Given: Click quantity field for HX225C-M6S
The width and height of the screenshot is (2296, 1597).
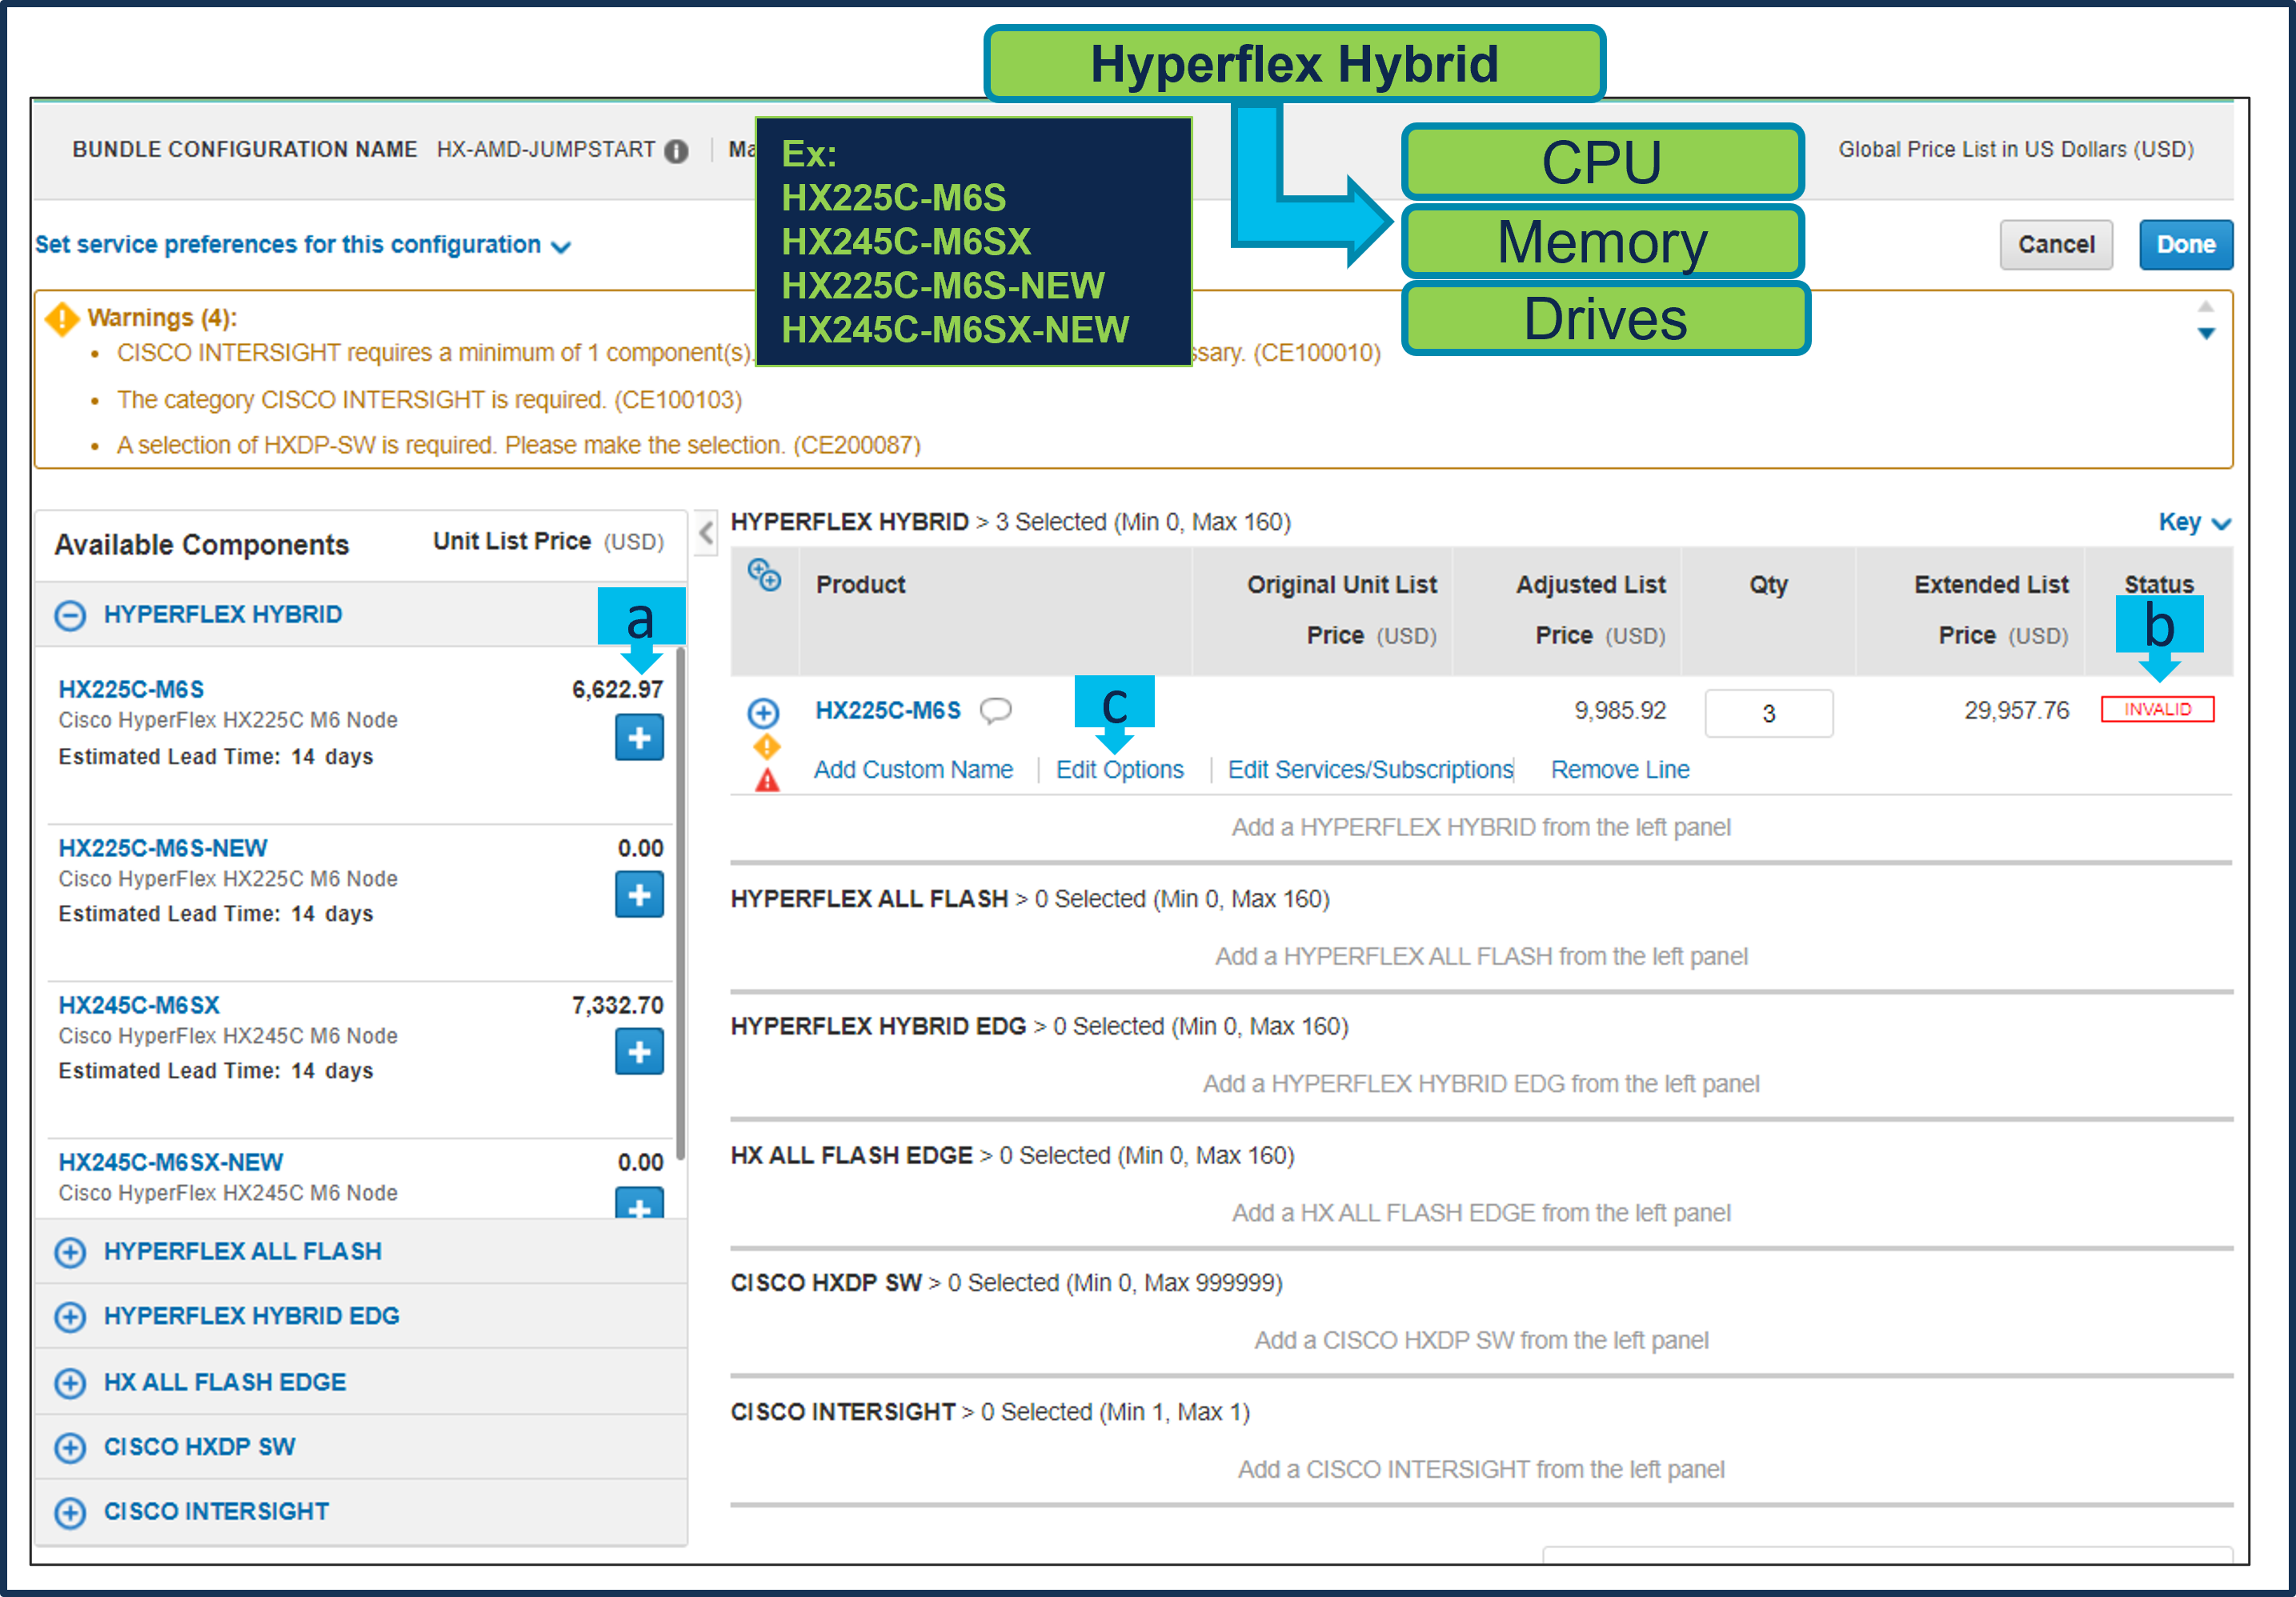Looking at the screenshot, I should click(x=1768, y=714).
